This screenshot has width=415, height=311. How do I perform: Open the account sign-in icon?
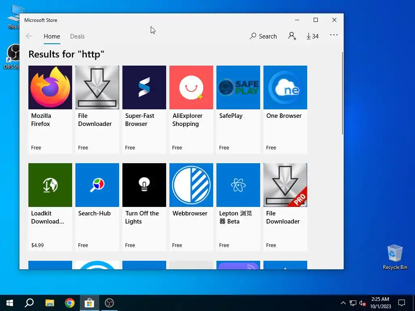pos(292,36)
